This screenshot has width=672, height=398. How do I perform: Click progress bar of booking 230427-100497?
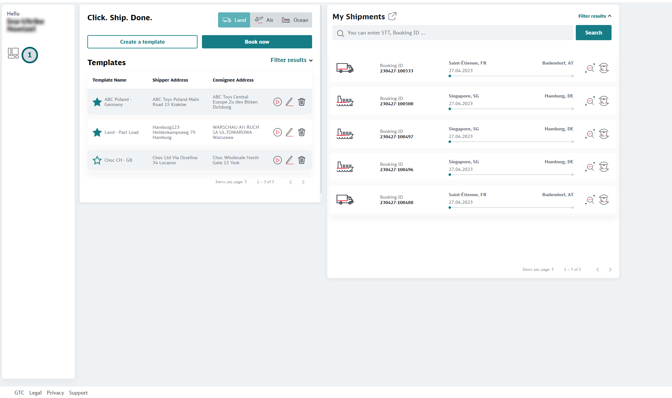click(x=511, y=142)
